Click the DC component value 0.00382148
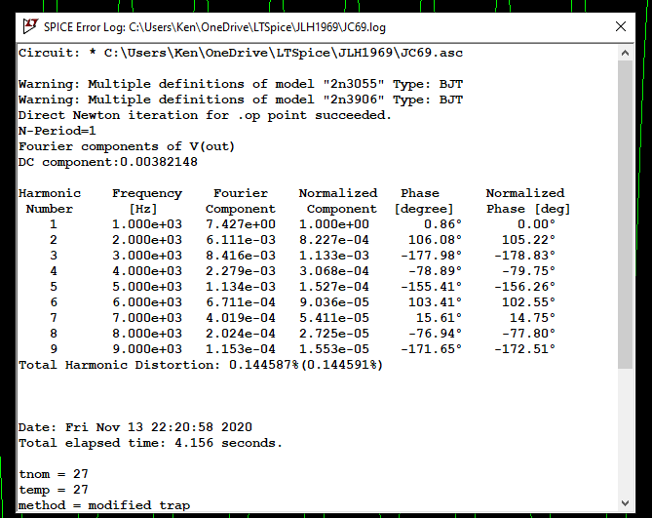This screenshot has height=518, width=652. (x=159, y=162)
